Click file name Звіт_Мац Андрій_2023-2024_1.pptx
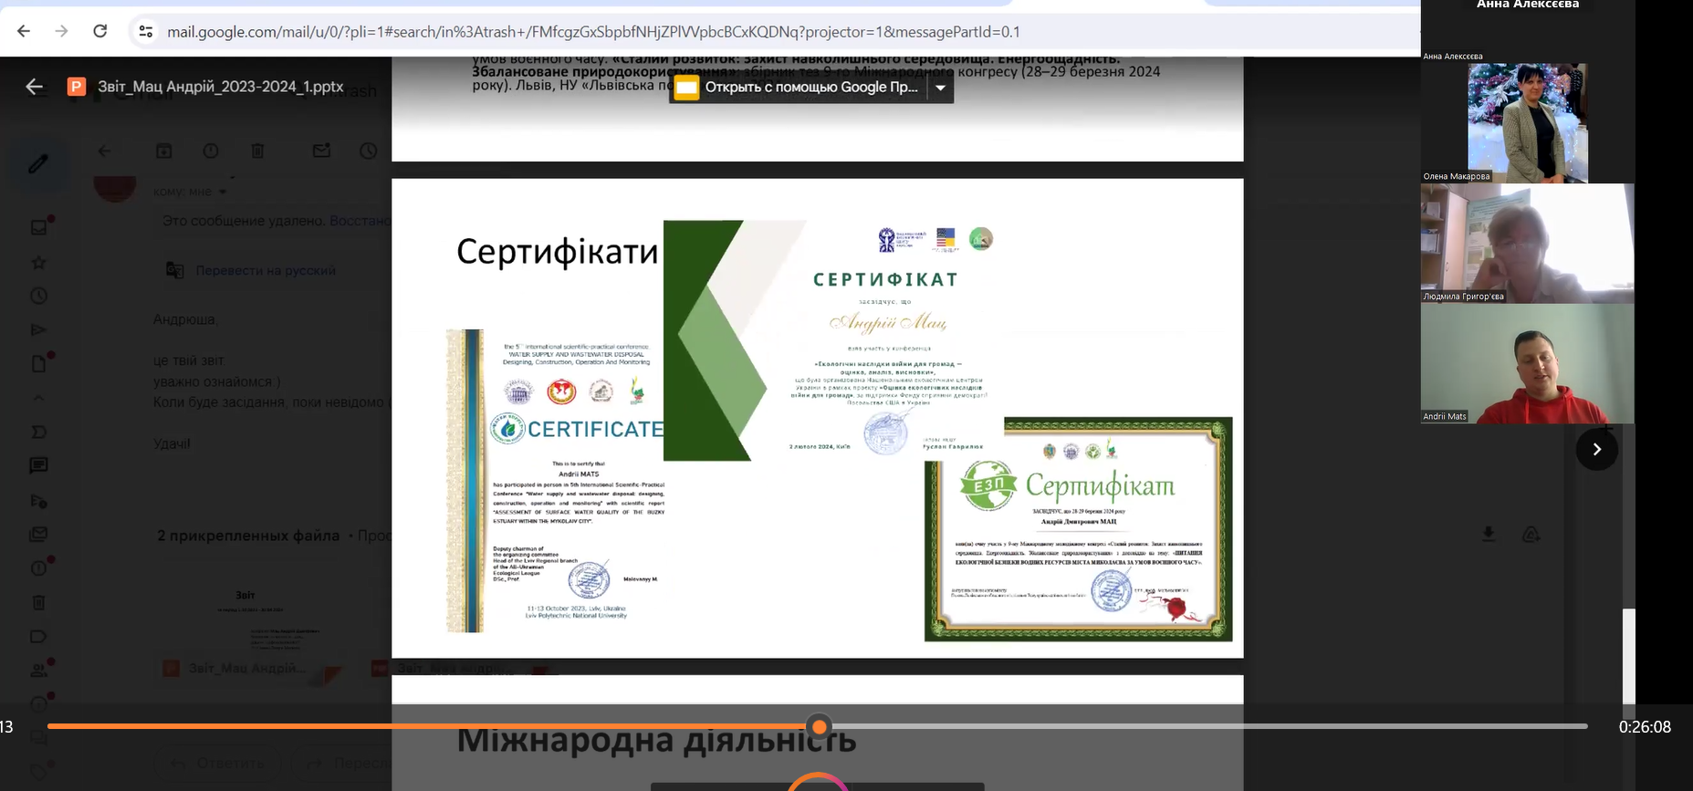Viewport: 1693px width, 791px height. point(221,87)
